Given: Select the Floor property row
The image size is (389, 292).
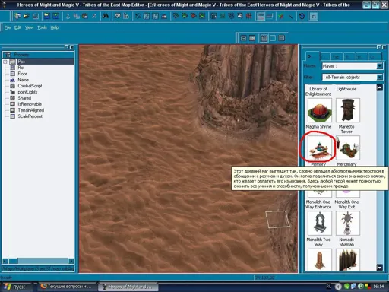Looking at the screenshot, I should 38,74.
